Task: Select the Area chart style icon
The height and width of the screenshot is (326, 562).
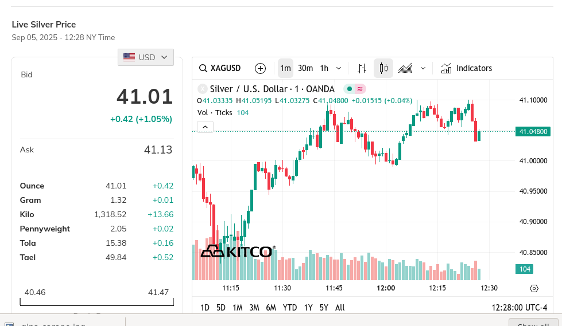Action: (405, 68)
